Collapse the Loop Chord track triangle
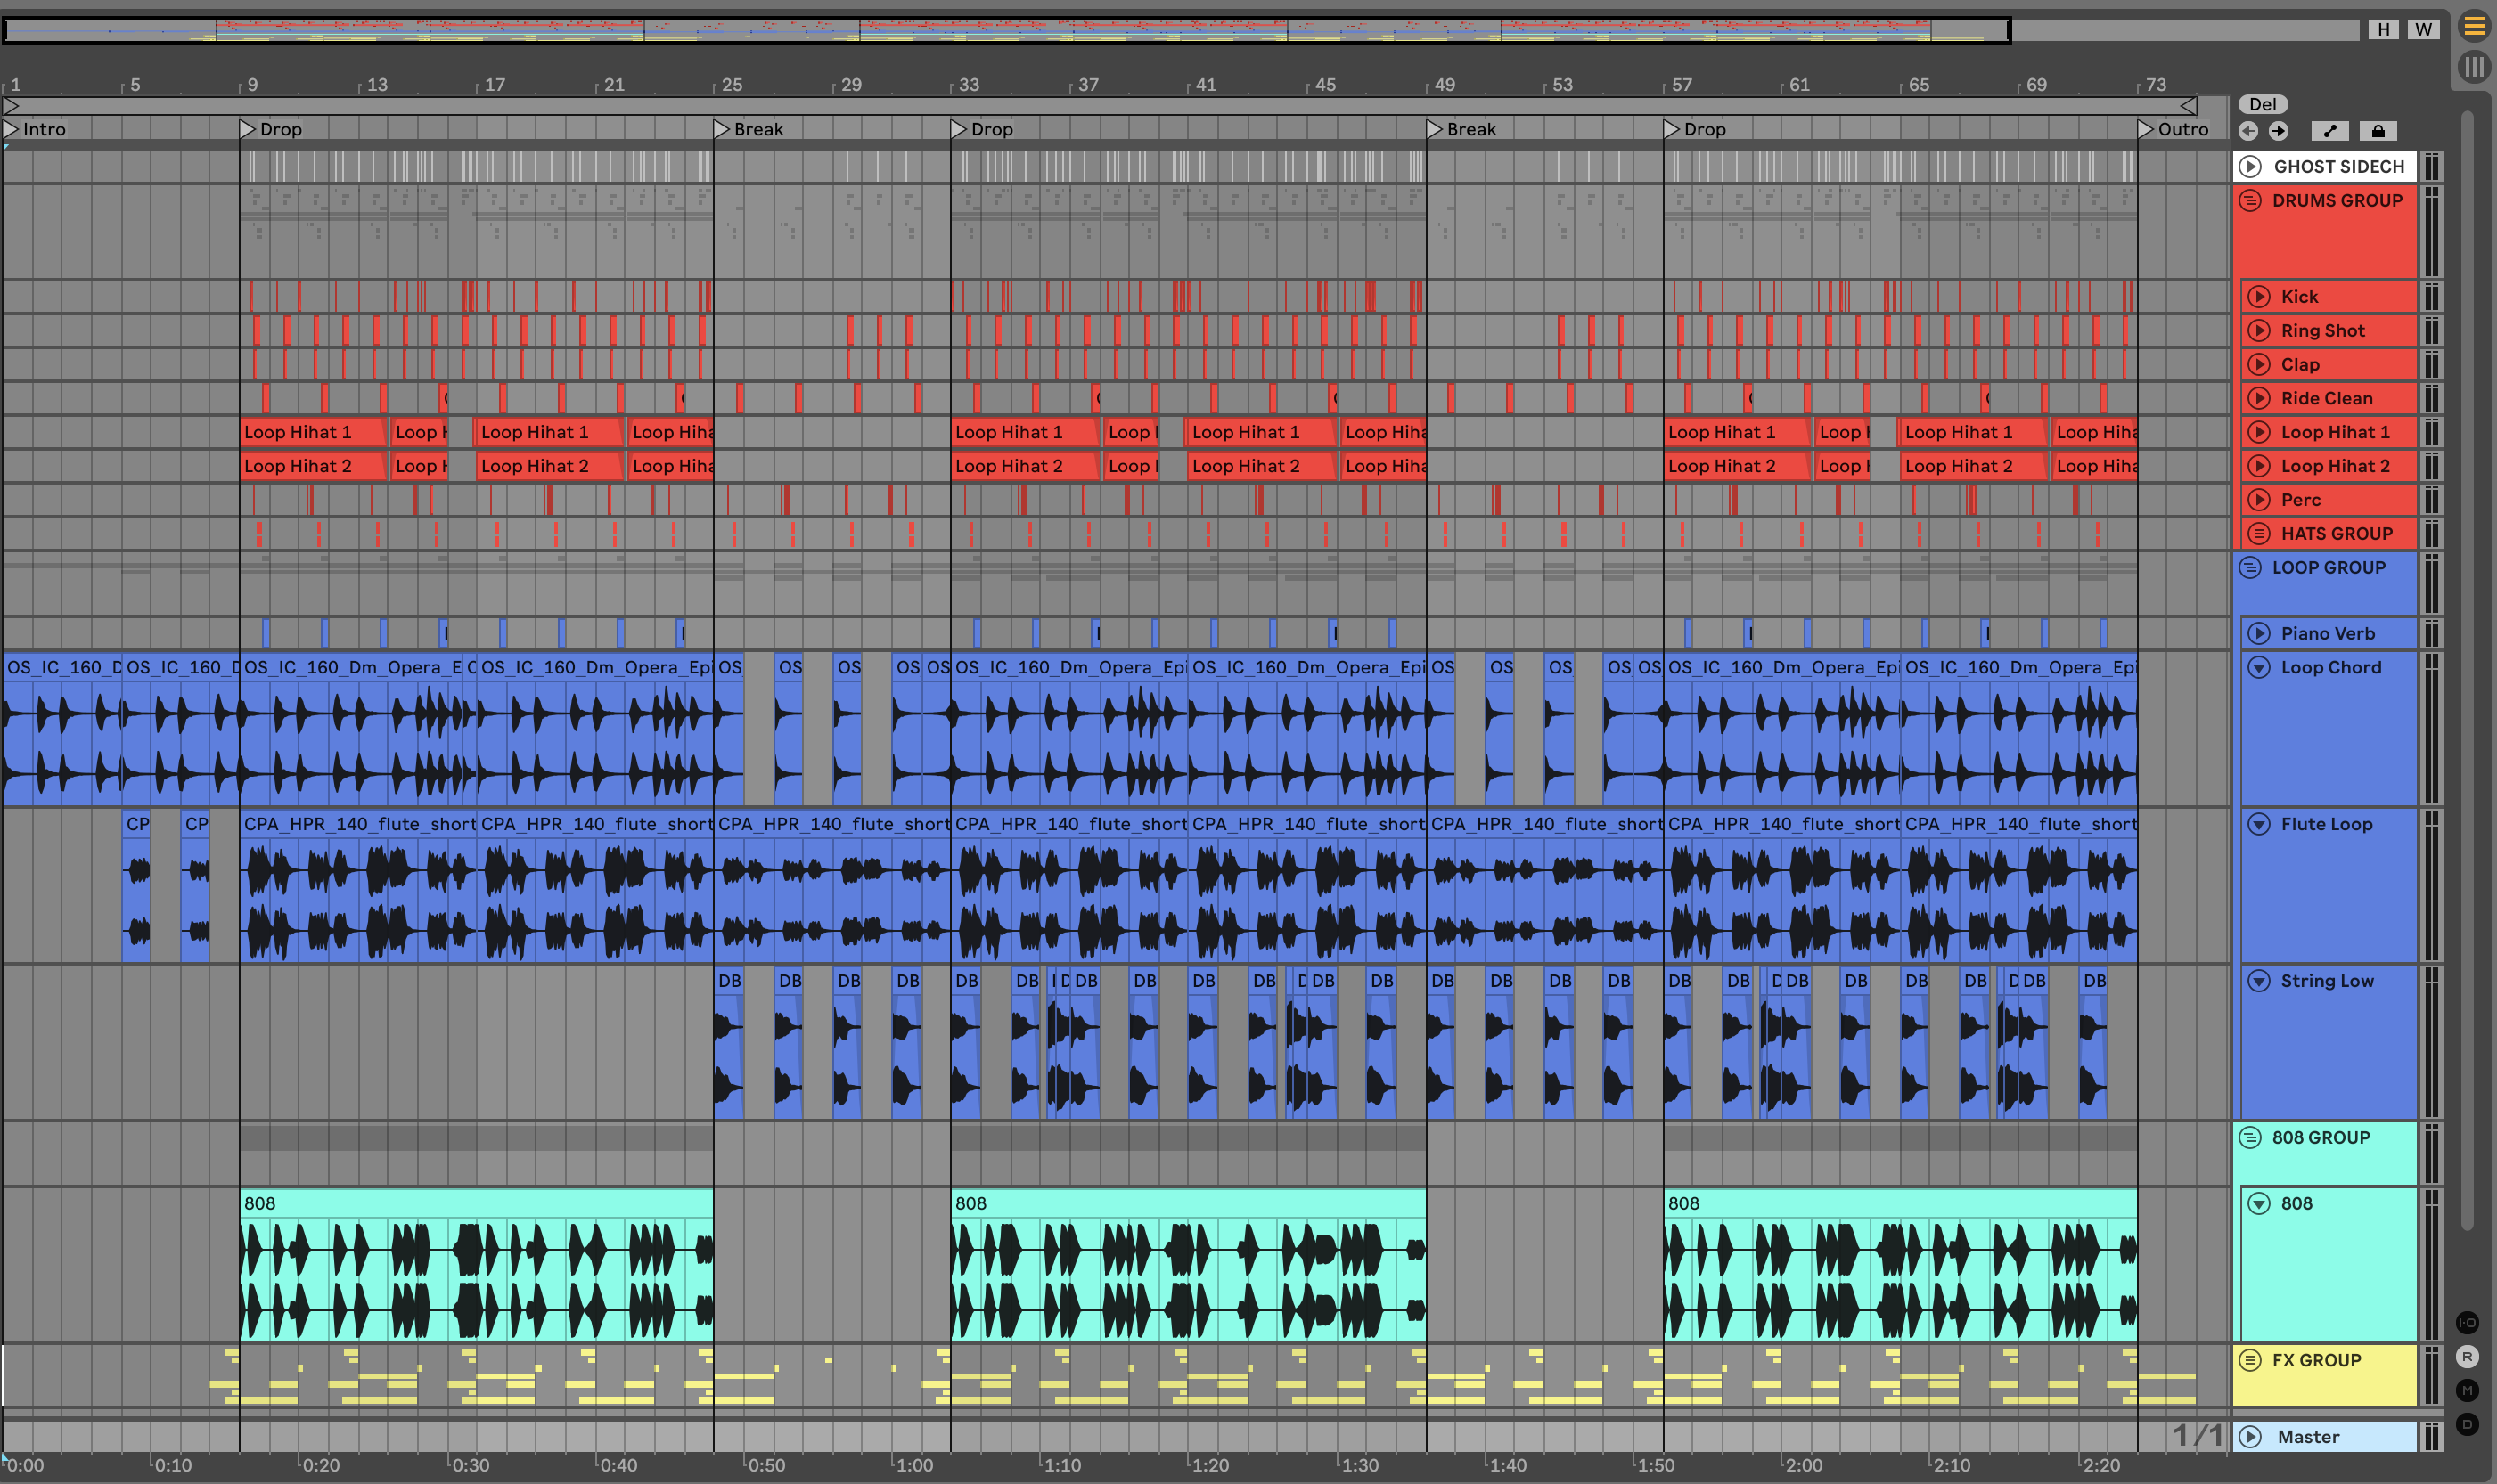2497x1484 pixels. click(x=2259, y=667)
